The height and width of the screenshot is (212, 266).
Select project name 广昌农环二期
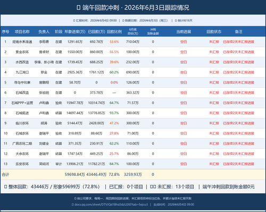pos(22,143)
